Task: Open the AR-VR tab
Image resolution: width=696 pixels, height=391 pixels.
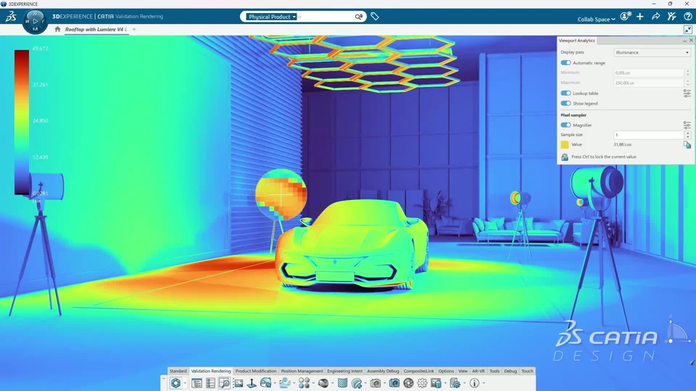Action: coord(478,371)
